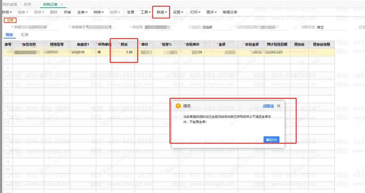Click the orange warning icon in the dialog
This screenshot has height=193, width=365.
(178, 106)
